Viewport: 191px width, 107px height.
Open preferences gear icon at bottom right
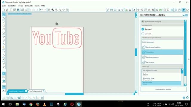tap(184, 97)
